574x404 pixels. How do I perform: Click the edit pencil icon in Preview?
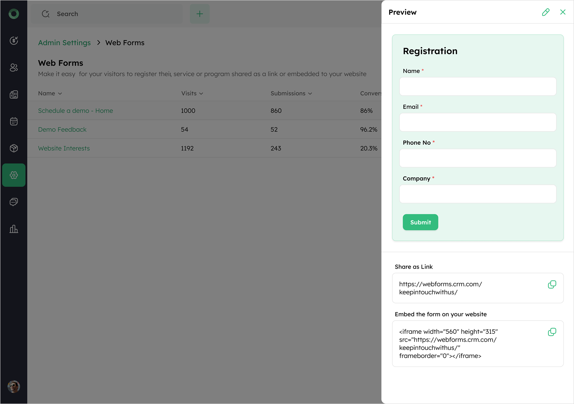pyautogui.click(x=546, y=12)
